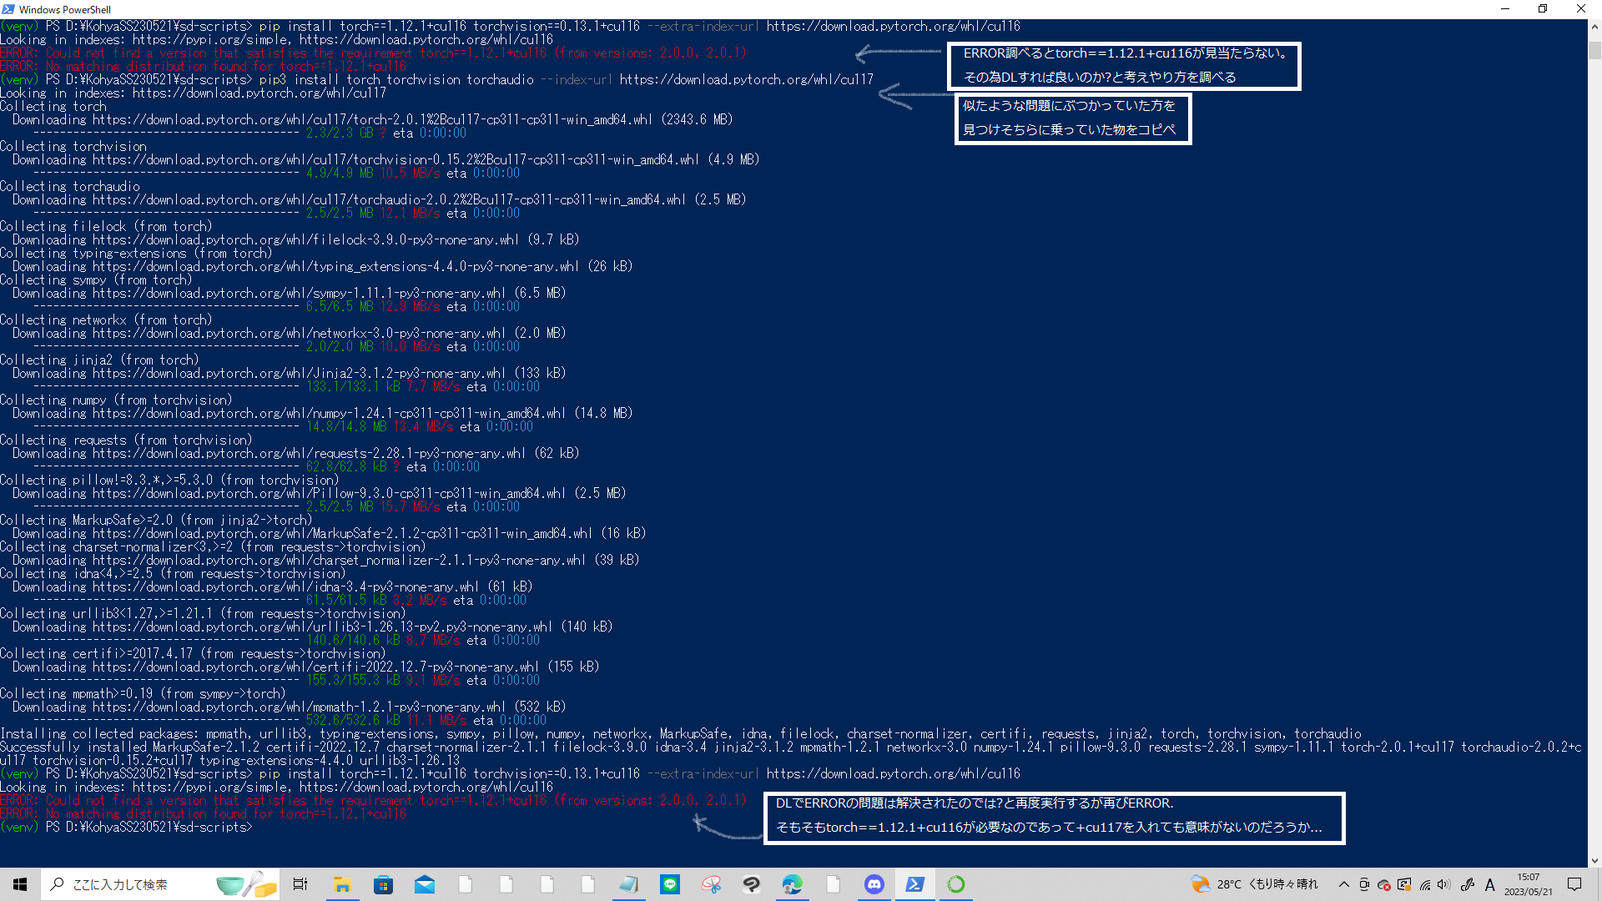Click 'Collecting filelock (from torch)' line
Screen dimensions: 1602x901
[107, 226]
